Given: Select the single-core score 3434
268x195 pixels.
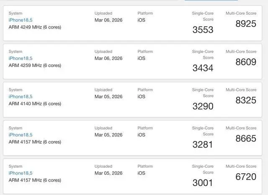Looking at the screenshot, I should click(x=203, y=68).
